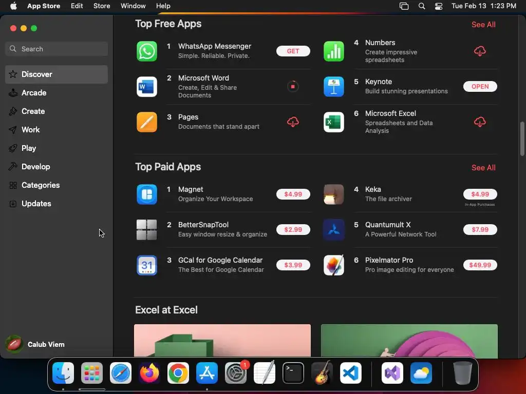Open the green Excel at Excel thumbnail
This screenshot has height=394, width=526.
(x=409, y=341)
